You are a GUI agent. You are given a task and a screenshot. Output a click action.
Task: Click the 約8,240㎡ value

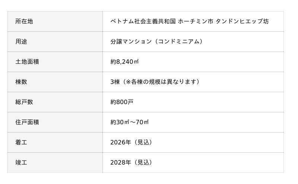124,62
